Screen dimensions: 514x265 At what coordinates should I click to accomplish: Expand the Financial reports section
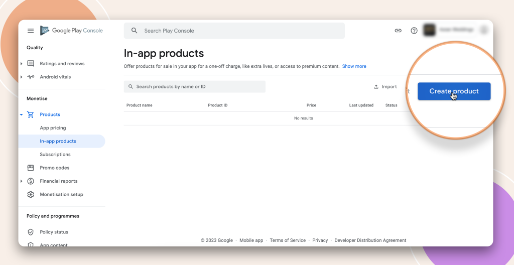(x=21, y=181)
